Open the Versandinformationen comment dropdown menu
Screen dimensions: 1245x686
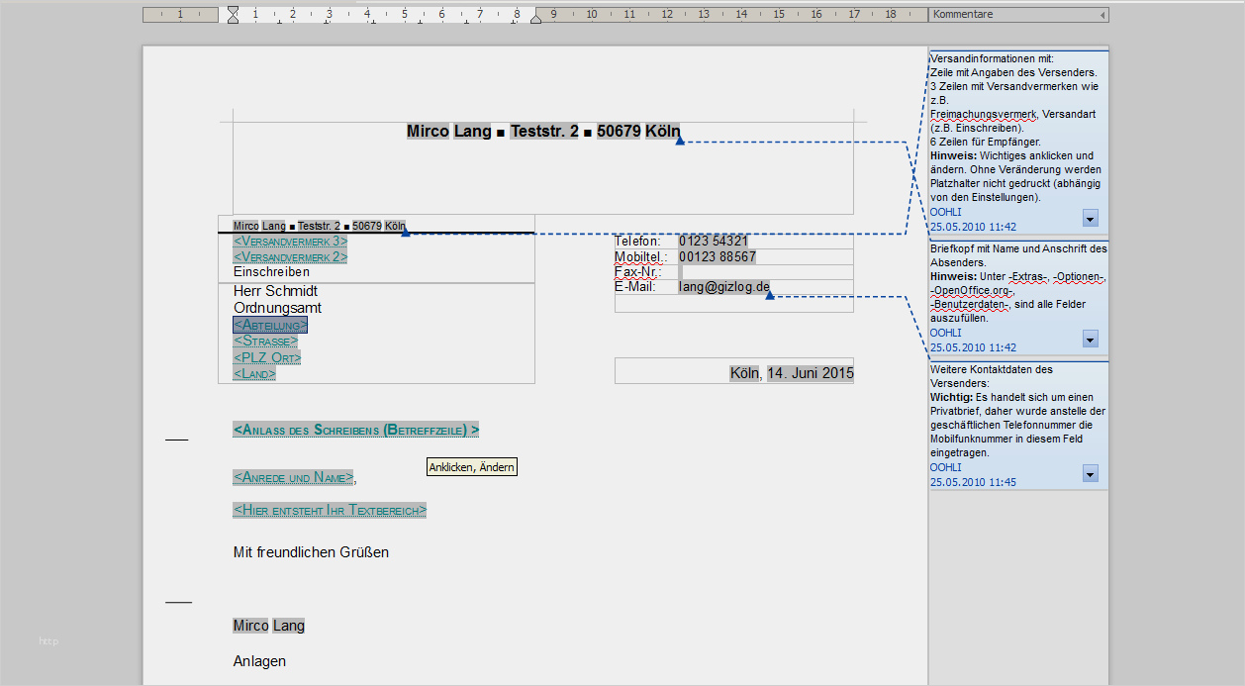1090,219
